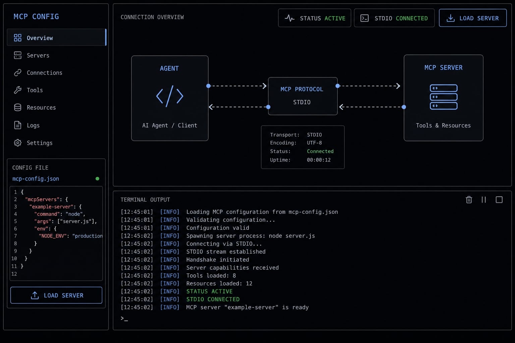Screen dimensions: 515x343
Task: Click the upload icon on sidebar Load Server
Action: click(35, 295)
